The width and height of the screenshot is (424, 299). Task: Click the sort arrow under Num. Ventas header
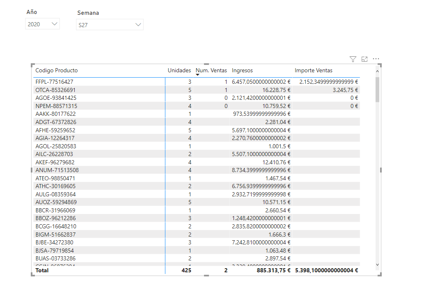(197, 74)
